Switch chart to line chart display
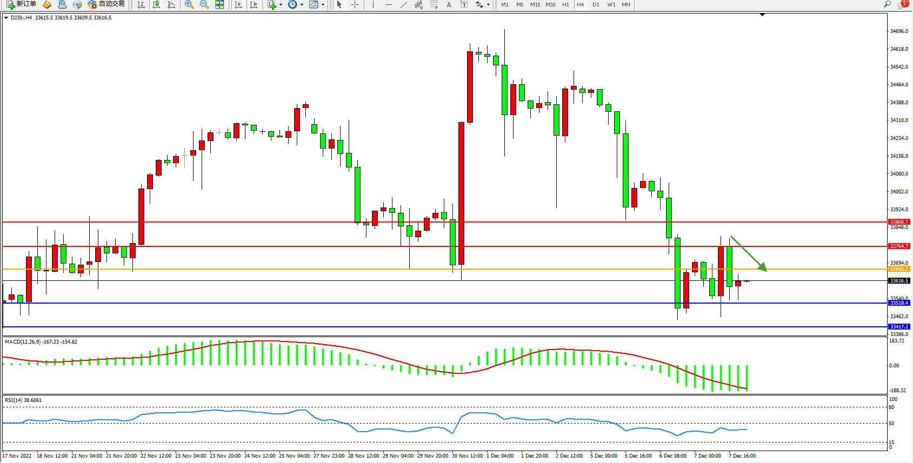913x463 pixels. click(x=171, y=4)
